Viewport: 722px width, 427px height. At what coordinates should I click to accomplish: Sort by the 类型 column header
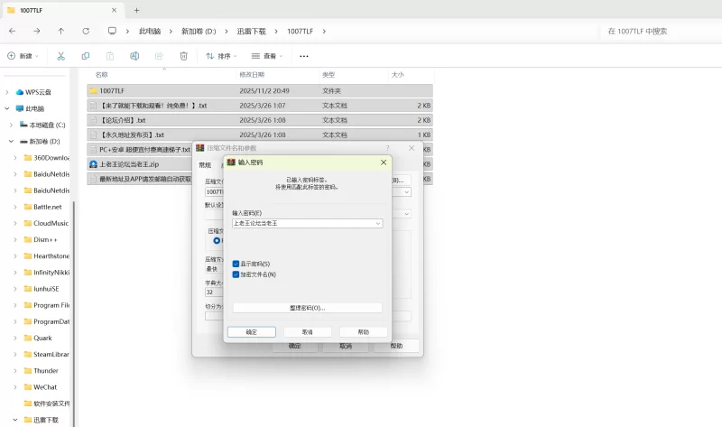pos(329,75)
